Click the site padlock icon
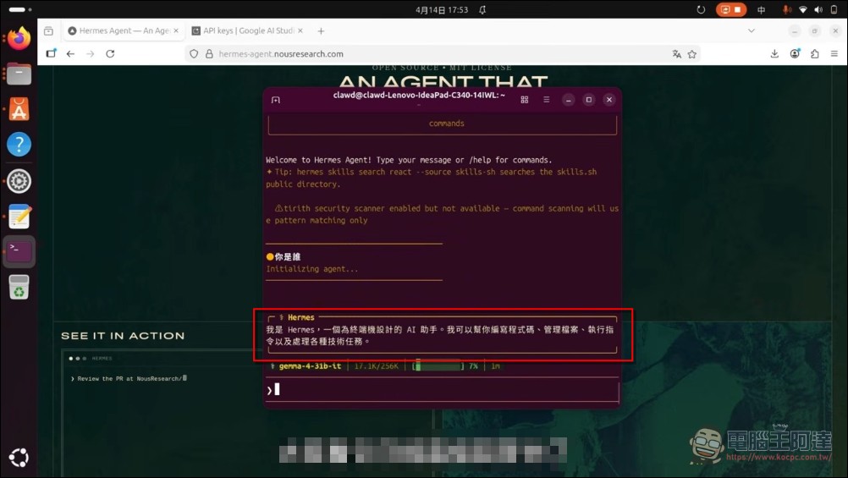The height and width of the screenshot is (478, 848). (209, 54)
